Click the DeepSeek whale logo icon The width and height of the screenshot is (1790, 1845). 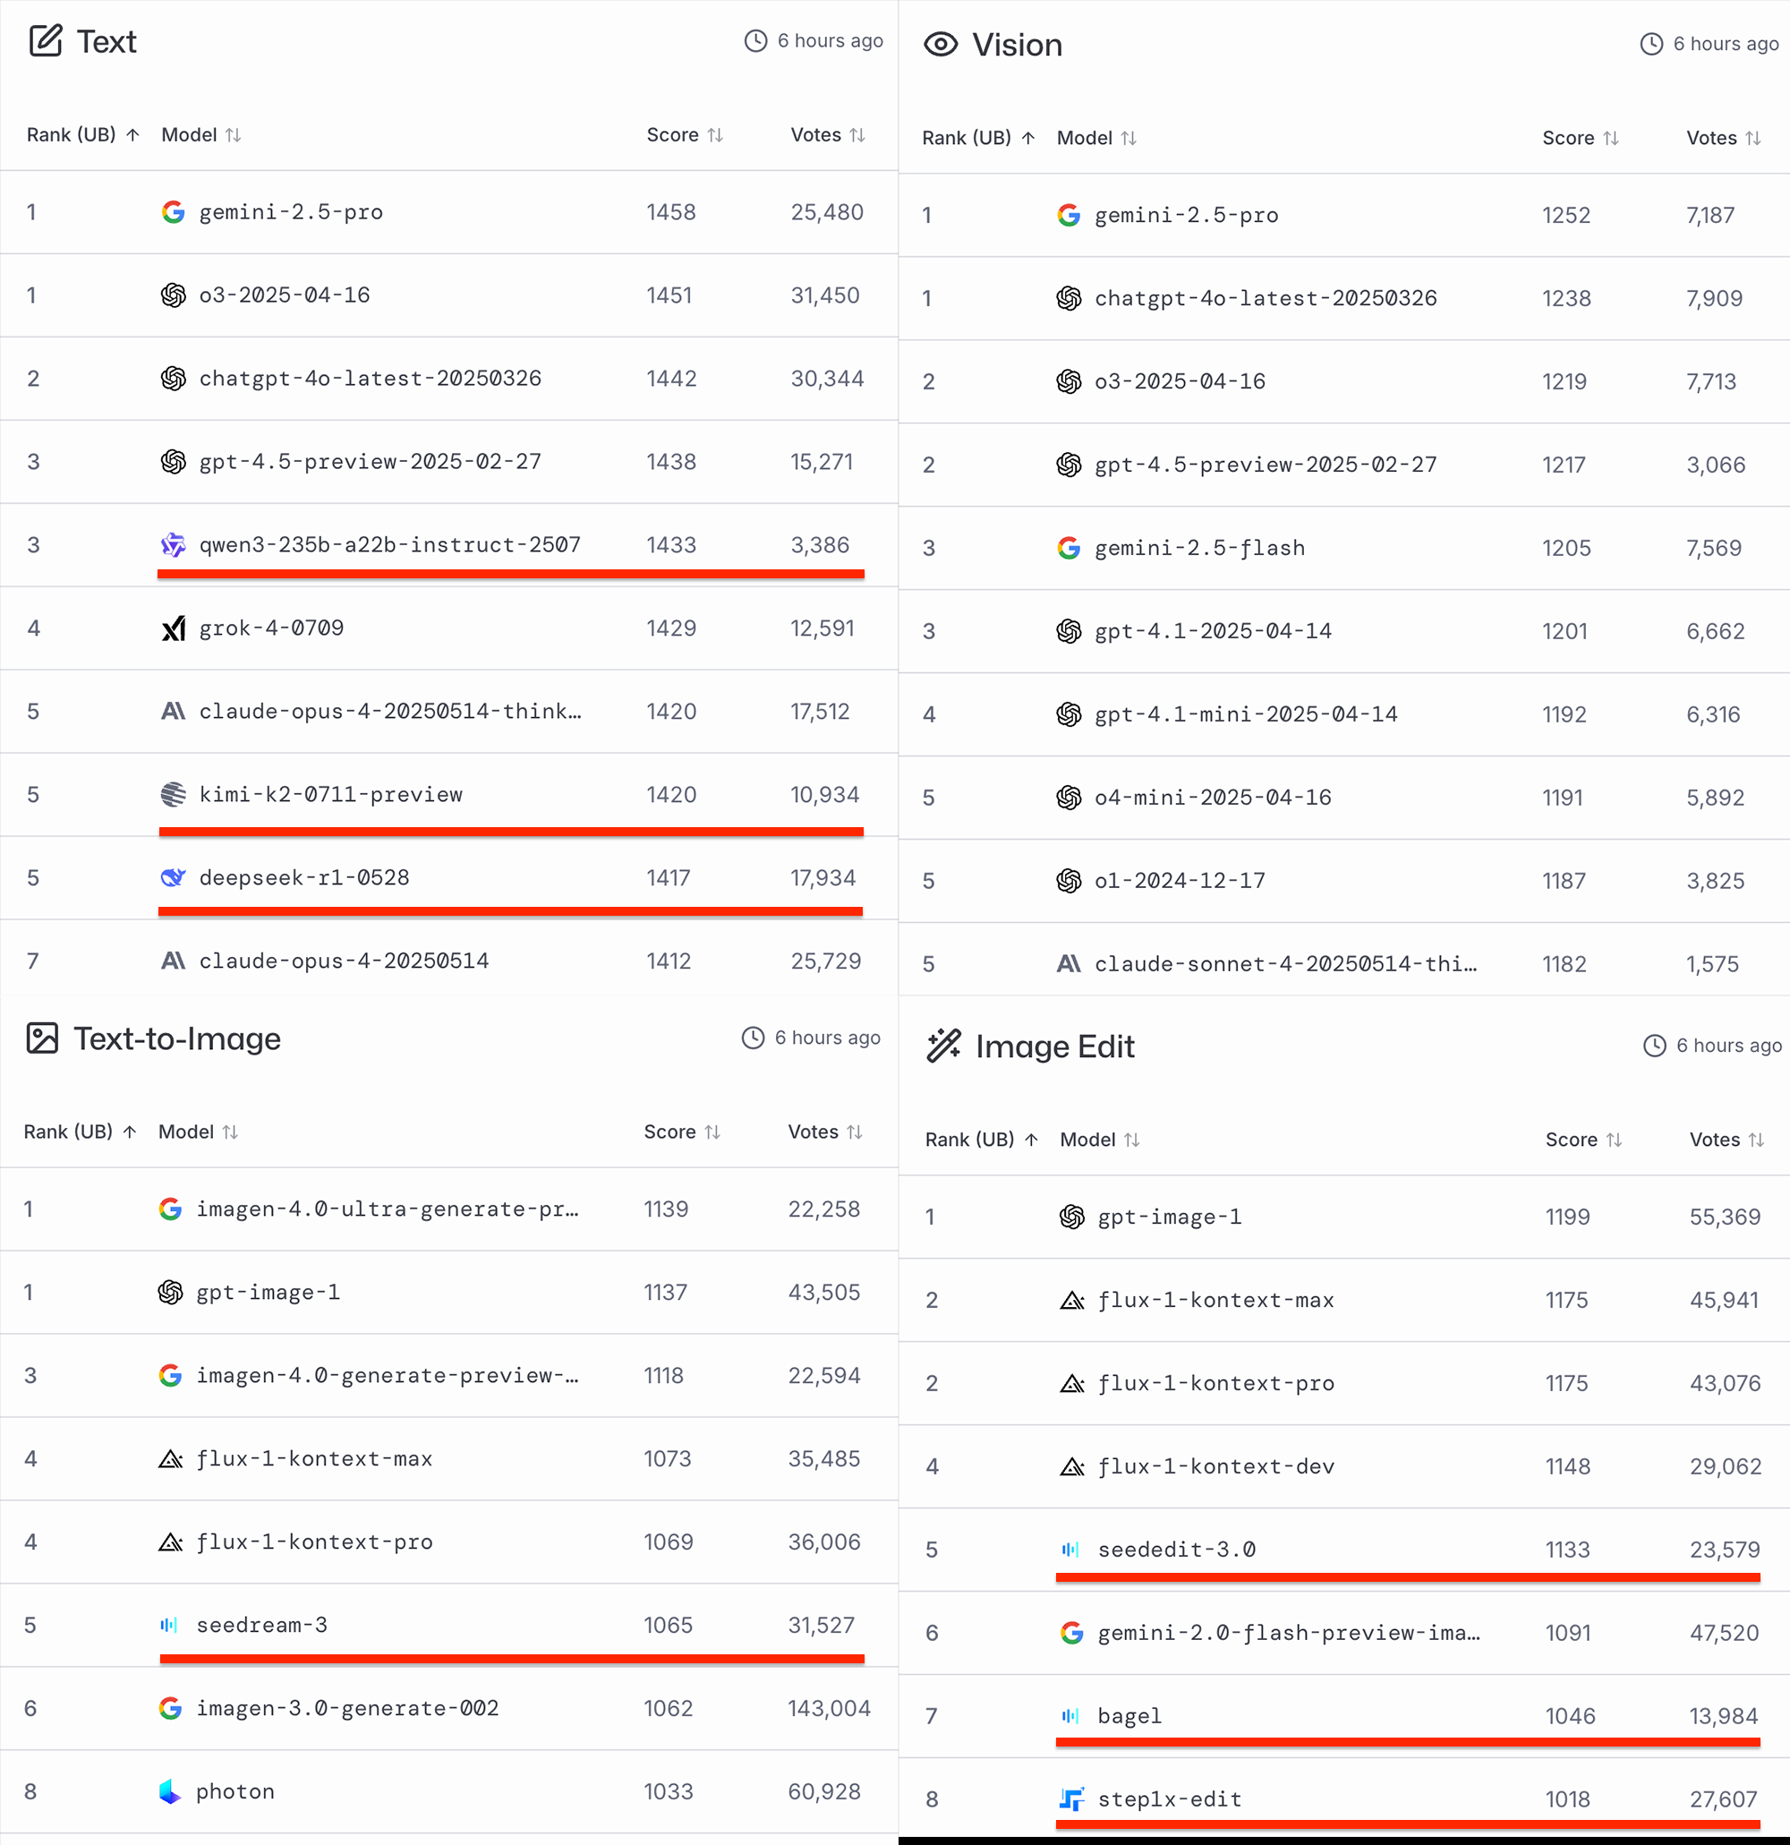(x=173, y=877)
